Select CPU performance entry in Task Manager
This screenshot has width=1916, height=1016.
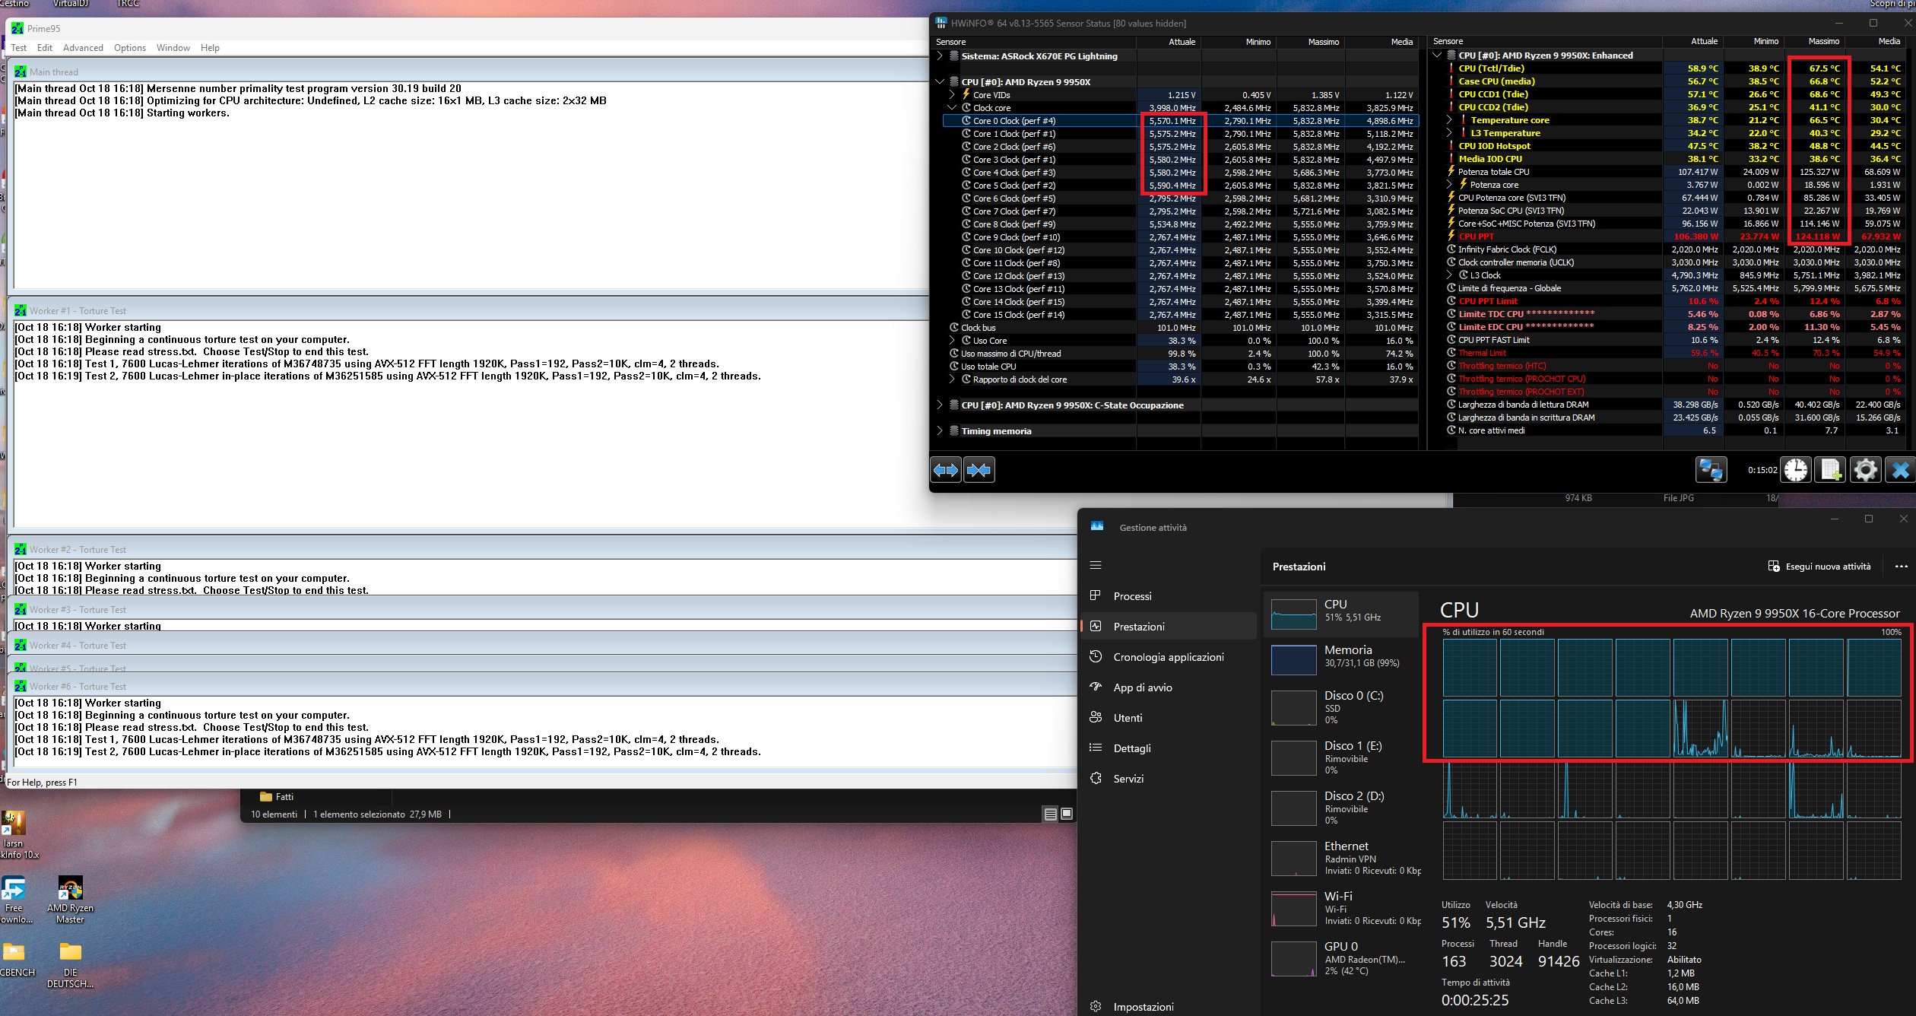coord(1341,614)
